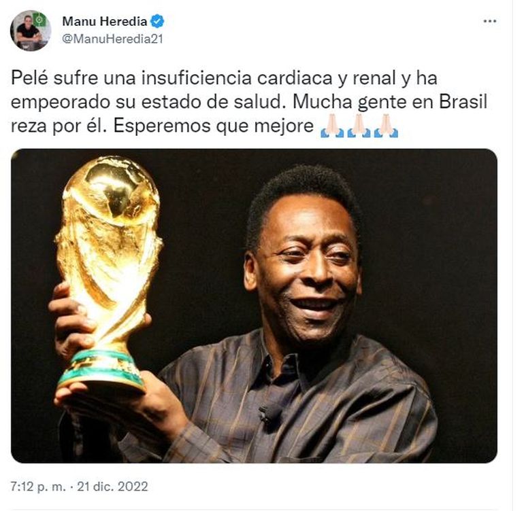The width and height of the screenshot is (524, 511).
Task: Click the Manu Heredia display name
Action: [x=105, y=21]
